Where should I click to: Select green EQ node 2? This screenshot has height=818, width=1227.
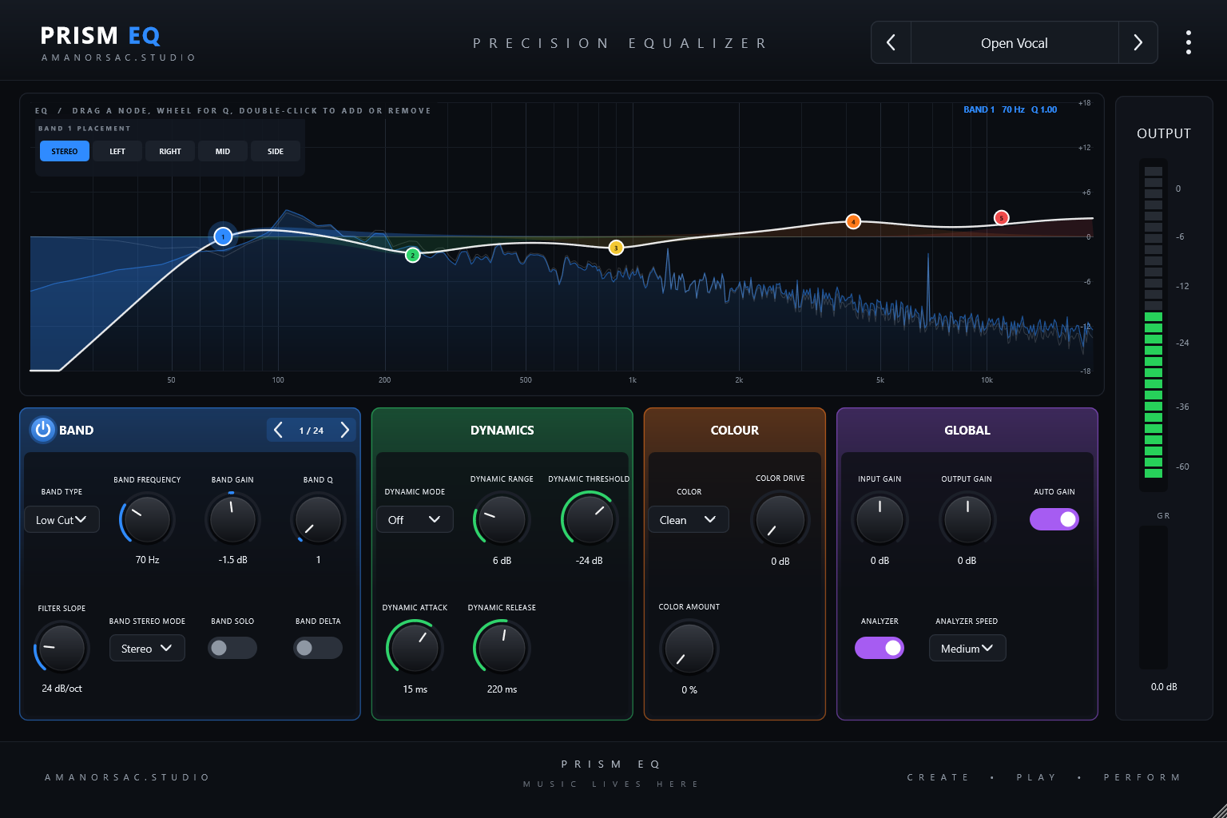click(412, 255)
